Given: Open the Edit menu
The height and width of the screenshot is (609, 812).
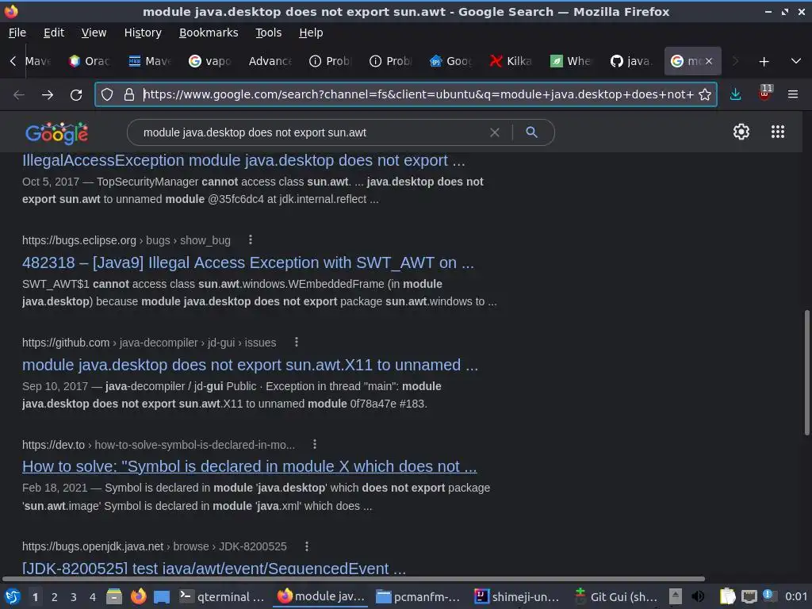Looking at the screenshot, I should click(x=54, y=33).
